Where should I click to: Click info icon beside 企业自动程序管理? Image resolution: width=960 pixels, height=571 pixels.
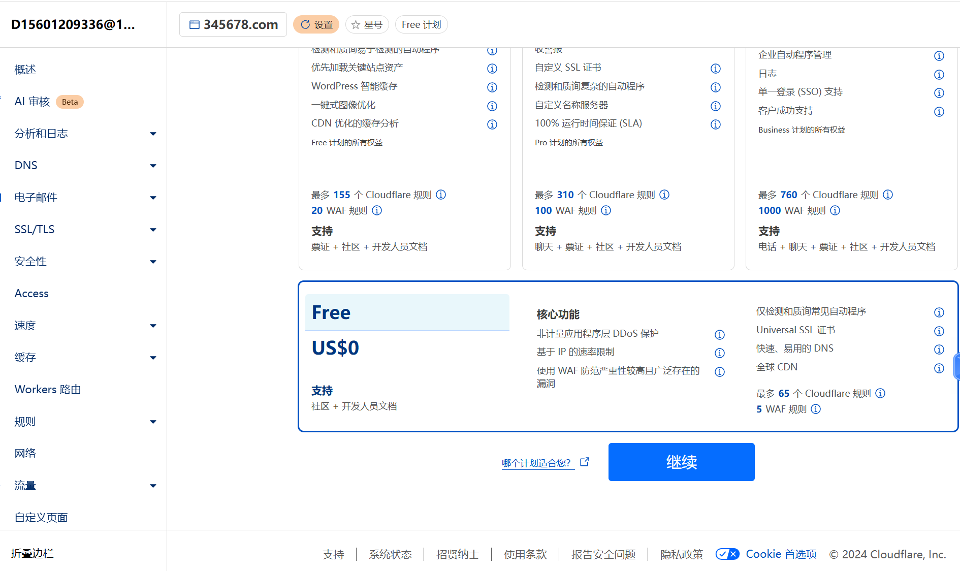click(939, 56)
